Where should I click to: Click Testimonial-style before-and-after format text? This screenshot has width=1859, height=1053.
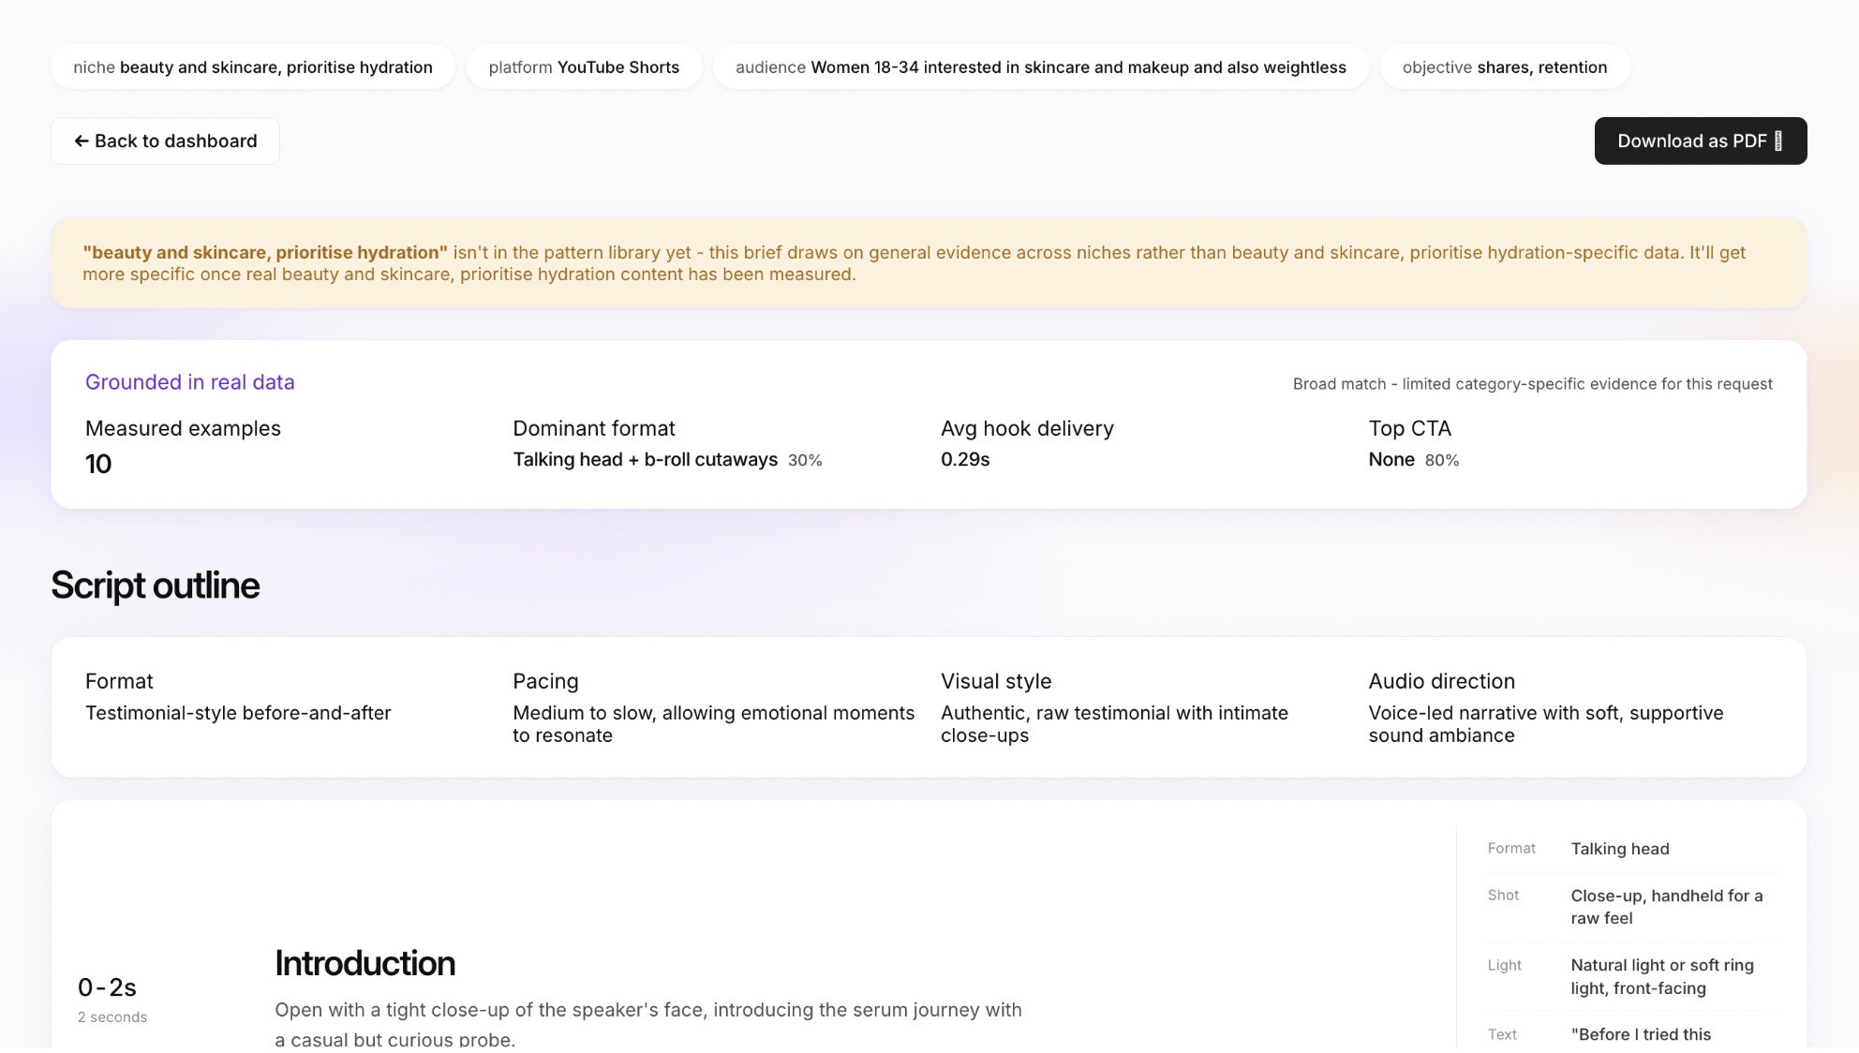(x=238, y=713)
